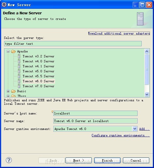Click the Tomcat v5.5 Server icon
The height and width of the screenshot is (168, 154).
19,76
